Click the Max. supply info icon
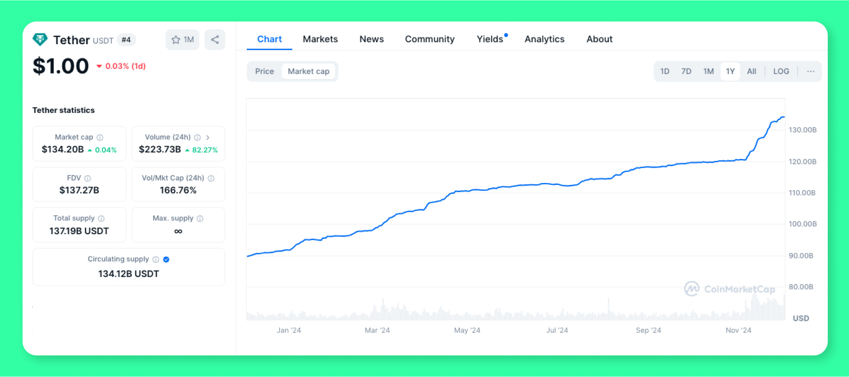Screen dimensions: 849x377 click(200, 219)
